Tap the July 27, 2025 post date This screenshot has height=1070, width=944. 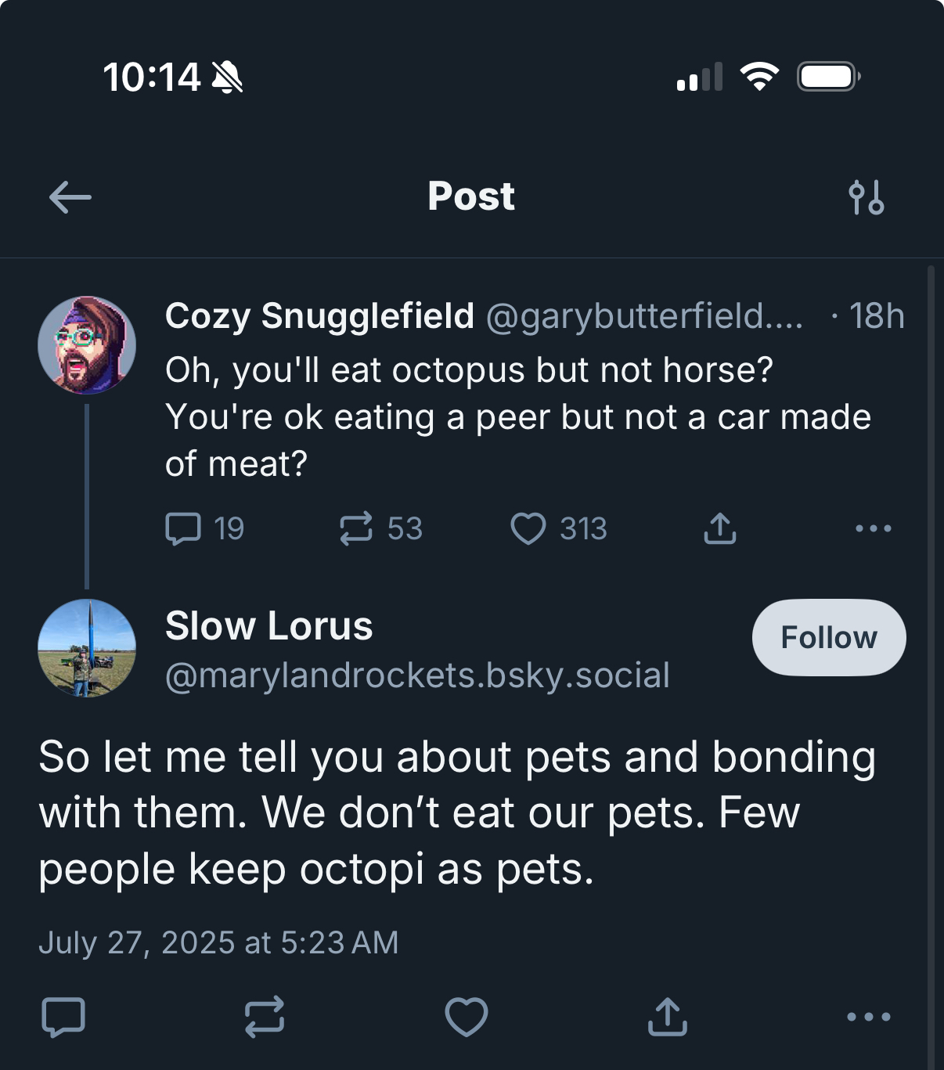218,942
